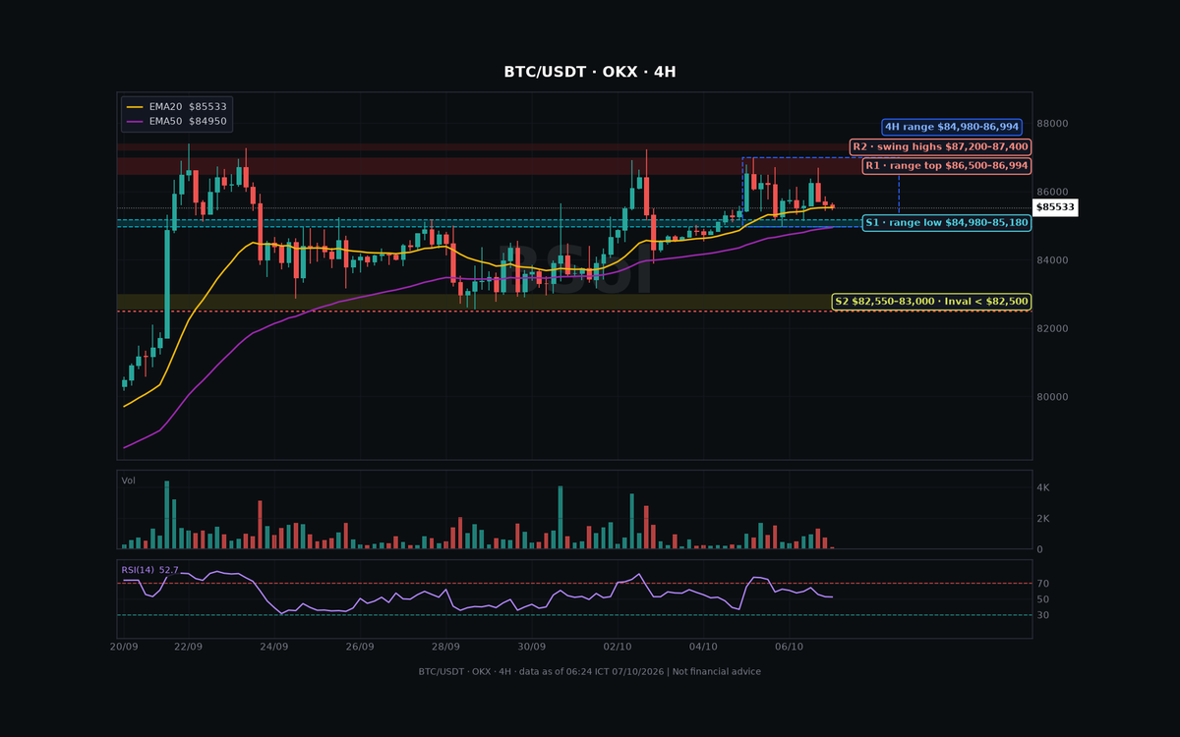1180x737 pixels.
Task: Click the yellow EMA20 line sample in legend
Action: 135,106
